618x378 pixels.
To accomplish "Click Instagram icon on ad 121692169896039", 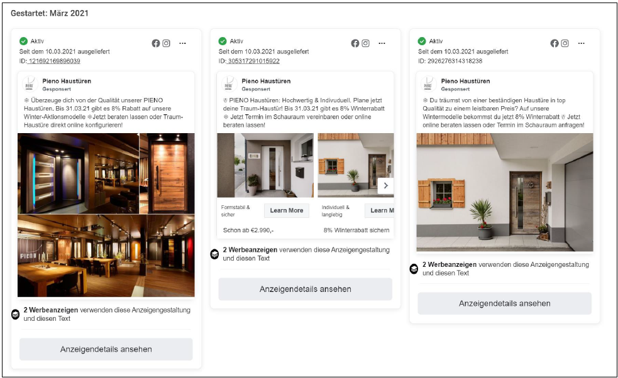I will 167,43.
